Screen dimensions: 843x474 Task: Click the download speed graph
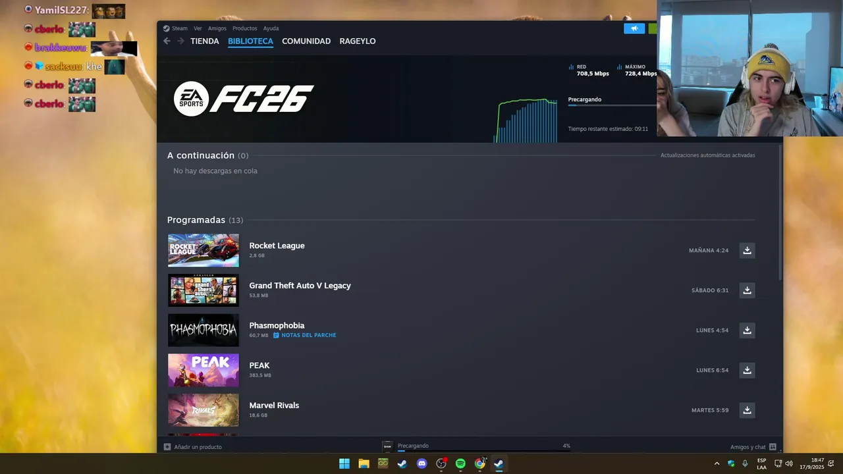click(526, 120)
